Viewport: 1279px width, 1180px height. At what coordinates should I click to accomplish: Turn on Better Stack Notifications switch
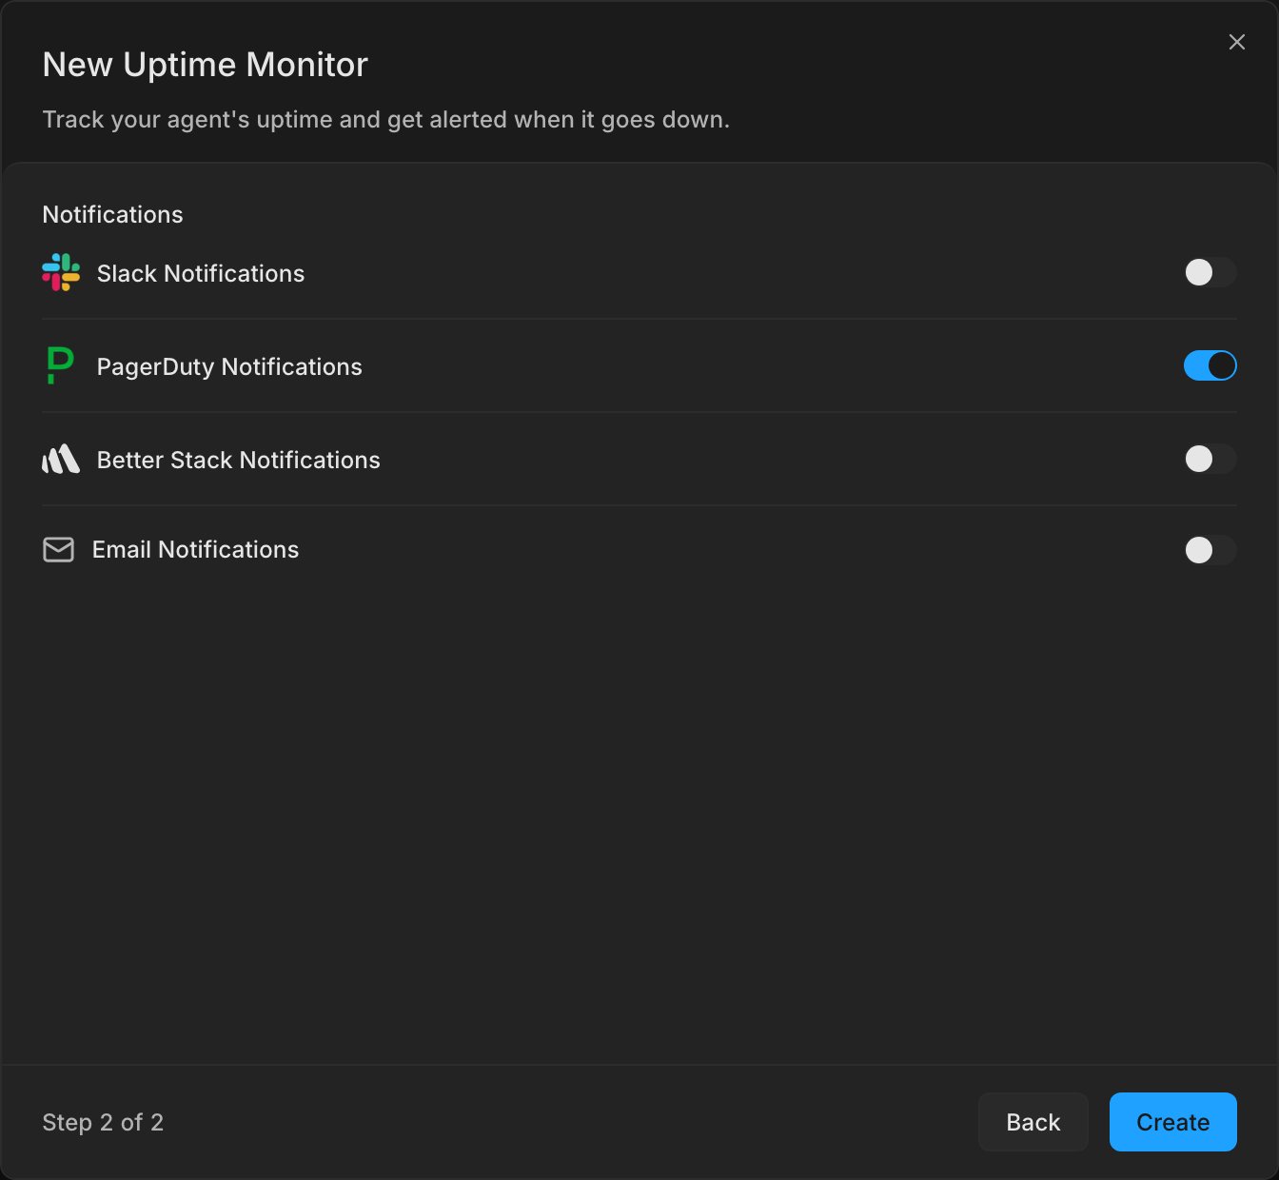[x=1210, y=459]
